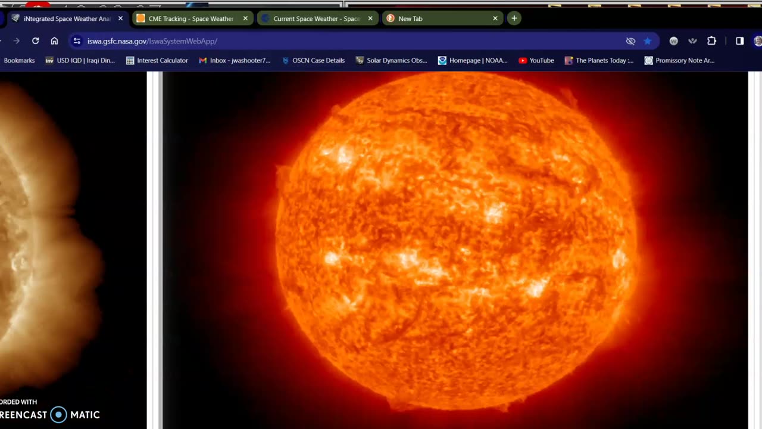
Task: Open the Promissory Note bookmark
Action: click(x=680, y=60)
